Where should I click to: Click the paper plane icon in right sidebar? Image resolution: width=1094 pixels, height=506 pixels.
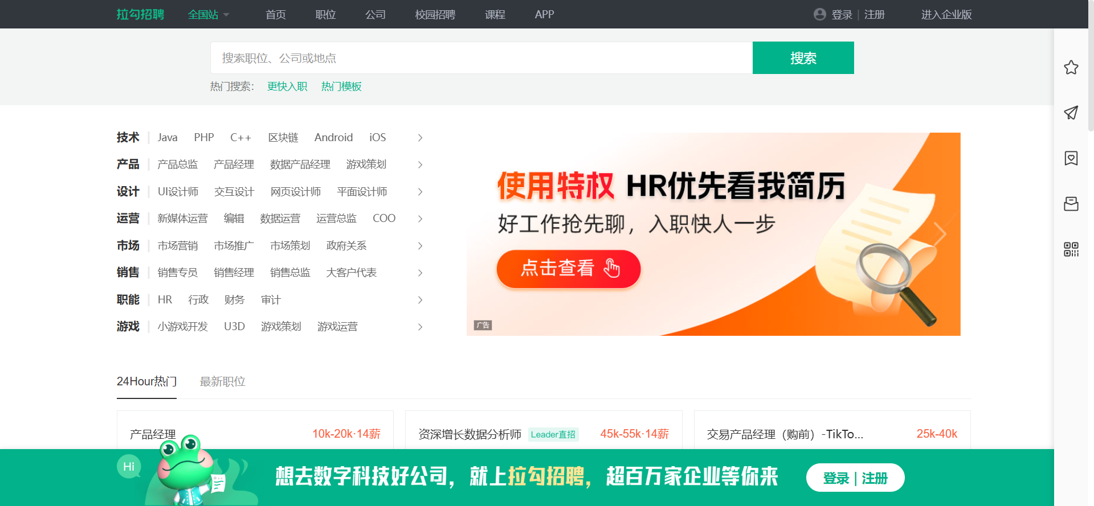(1071, 113)
